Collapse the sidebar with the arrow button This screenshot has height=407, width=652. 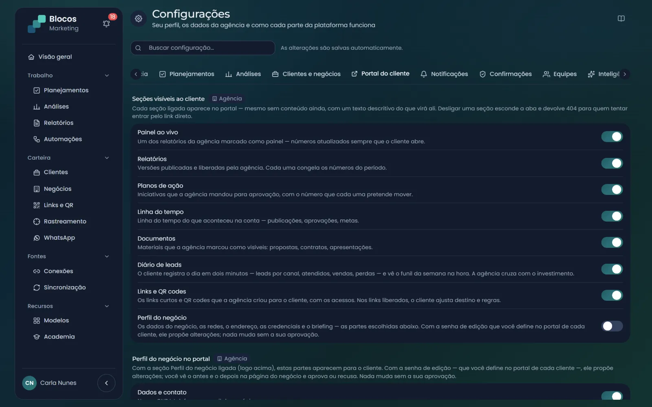[106, 383]
